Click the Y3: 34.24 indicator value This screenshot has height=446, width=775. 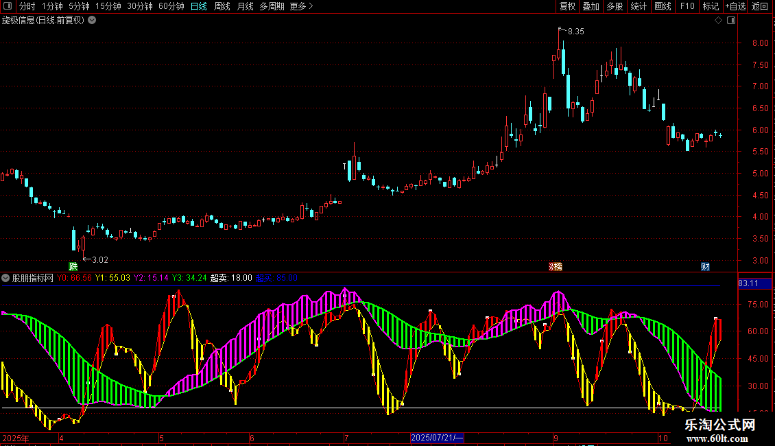coord(189,278)
